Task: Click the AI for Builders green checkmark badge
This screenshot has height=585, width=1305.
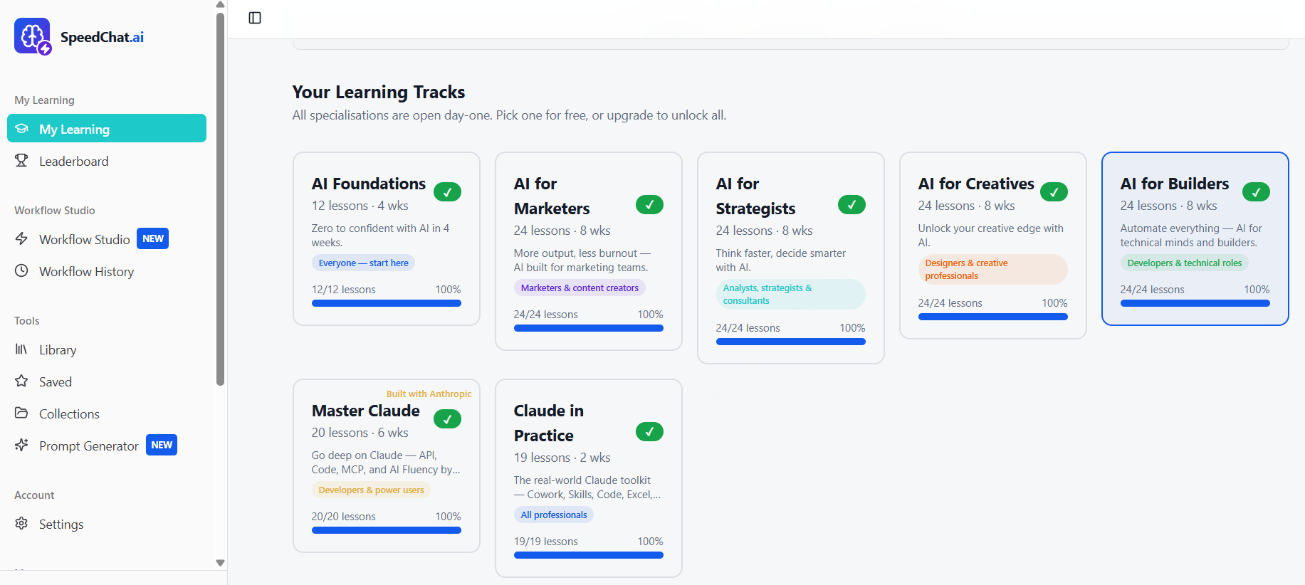Action: tap(1256, 192)
